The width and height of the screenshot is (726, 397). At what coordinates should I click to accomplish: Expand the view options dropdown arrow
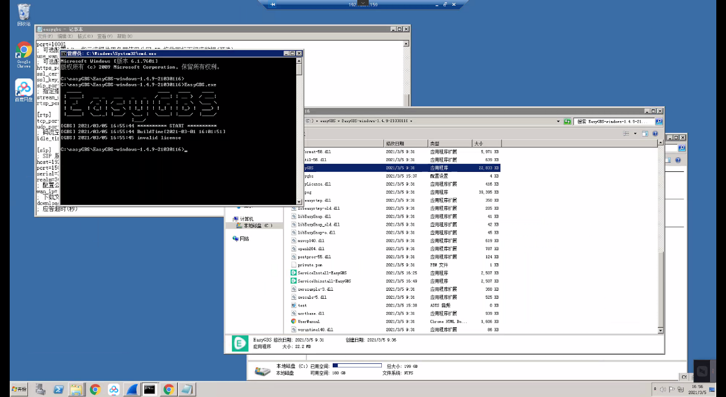pos(634,133)
